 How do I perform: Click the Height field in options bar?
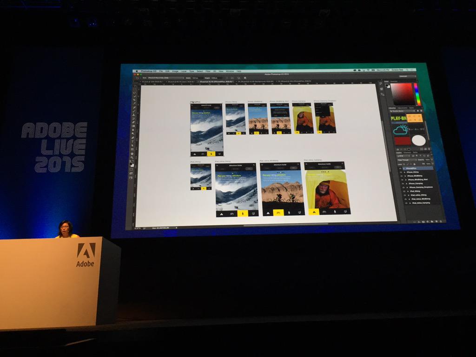[217, 78]
